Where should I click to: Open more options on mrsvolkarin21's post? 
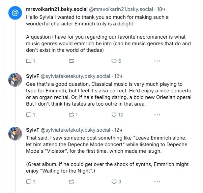157,61
